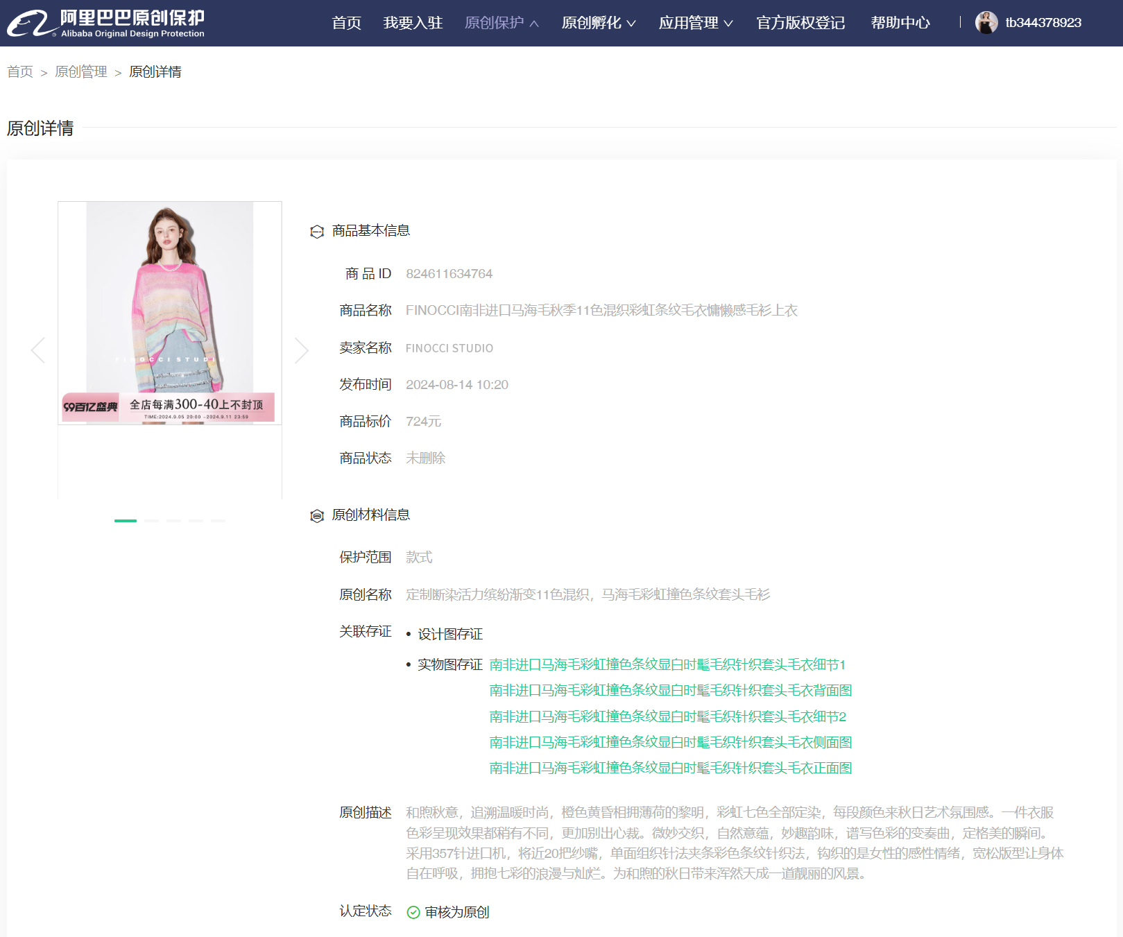1123x937 pixels.
Task: Expand the 原创保护 dropdown menu
Action: tap(502, 23)
